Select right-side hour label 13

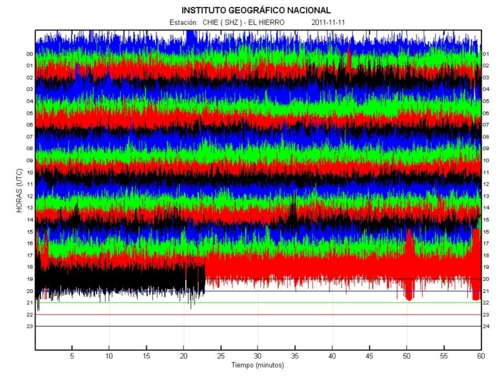point(486,196)
